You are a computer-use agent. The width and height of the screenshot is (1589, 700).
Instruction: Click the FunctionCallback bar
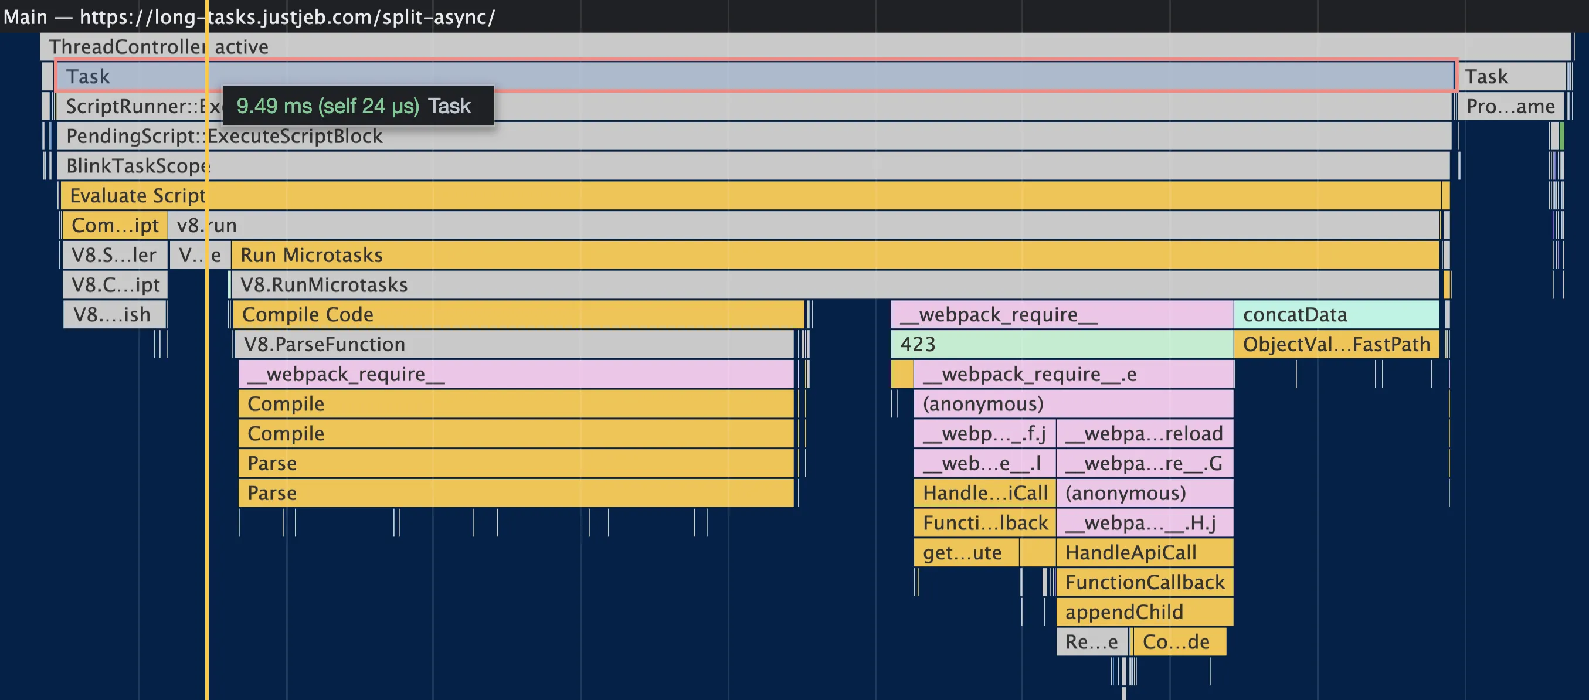click(1145, 582)
